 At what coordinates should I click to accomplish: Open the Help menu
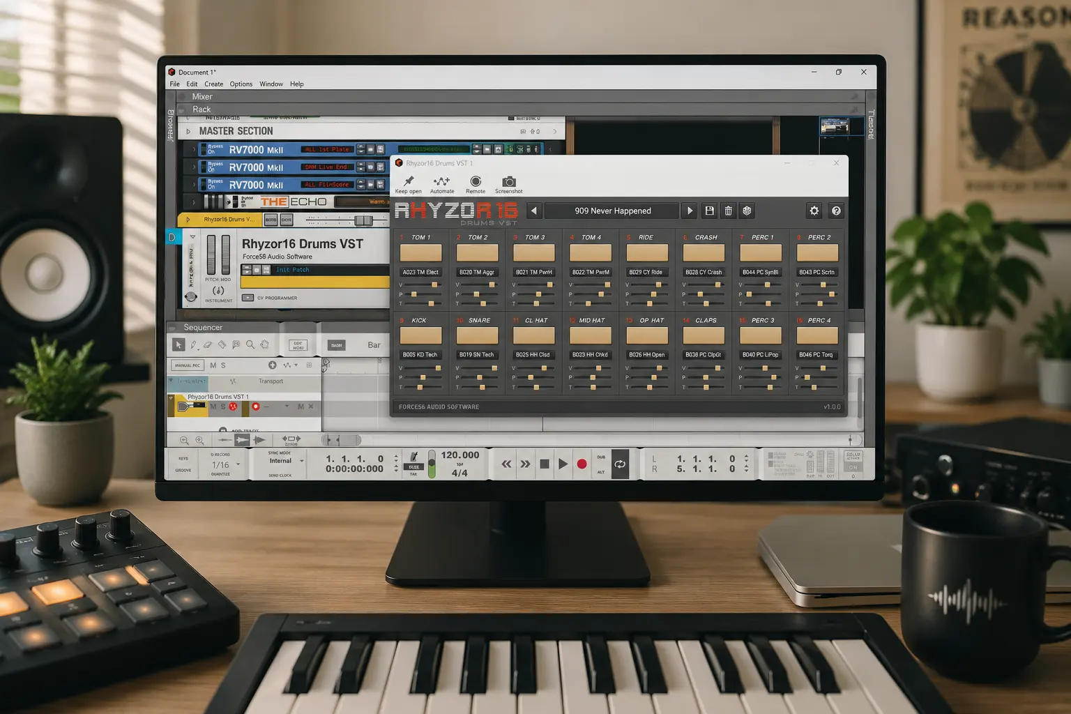coord(297,84)
